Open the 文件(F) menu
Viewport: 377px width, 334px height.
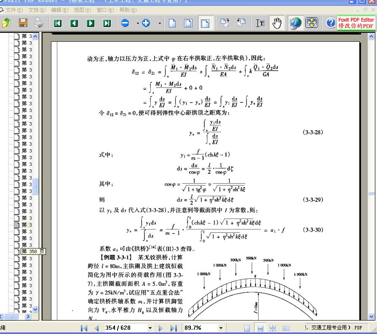tap(14, 10)
